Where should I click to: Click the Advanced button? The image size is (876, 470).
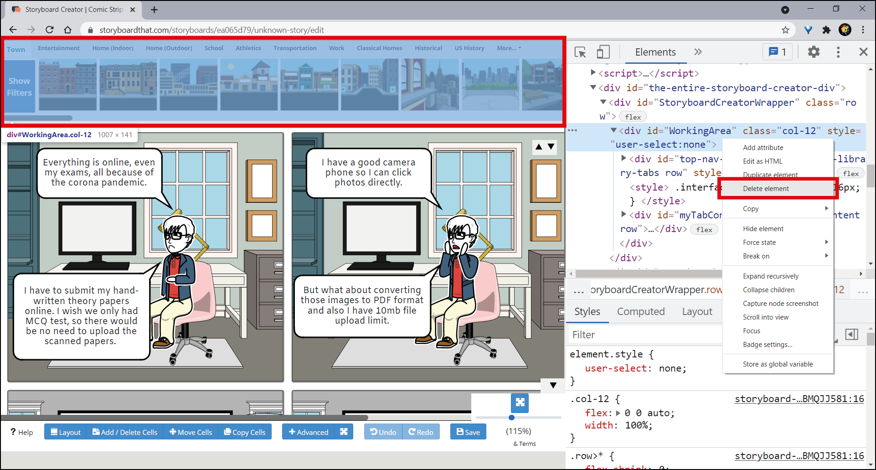309,432
